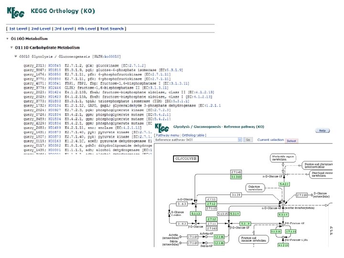This screenshot has height=258, width=344.
Task: Open the Text Search option
Action: point(112,29)
